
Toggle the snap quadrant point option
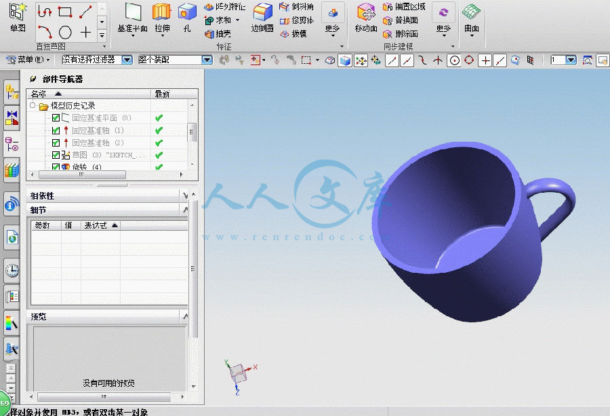[469, 60]
